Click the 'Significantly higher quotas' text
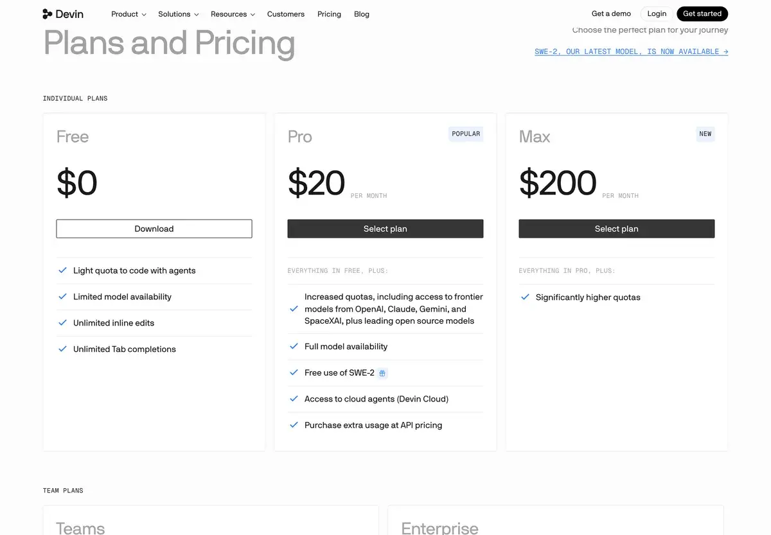The image size is (771, 535). click(588, 297)
